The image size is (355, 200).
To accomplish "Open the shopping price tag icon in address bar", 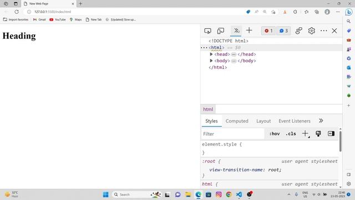I will pyautogui.click(x=248, y=12).
